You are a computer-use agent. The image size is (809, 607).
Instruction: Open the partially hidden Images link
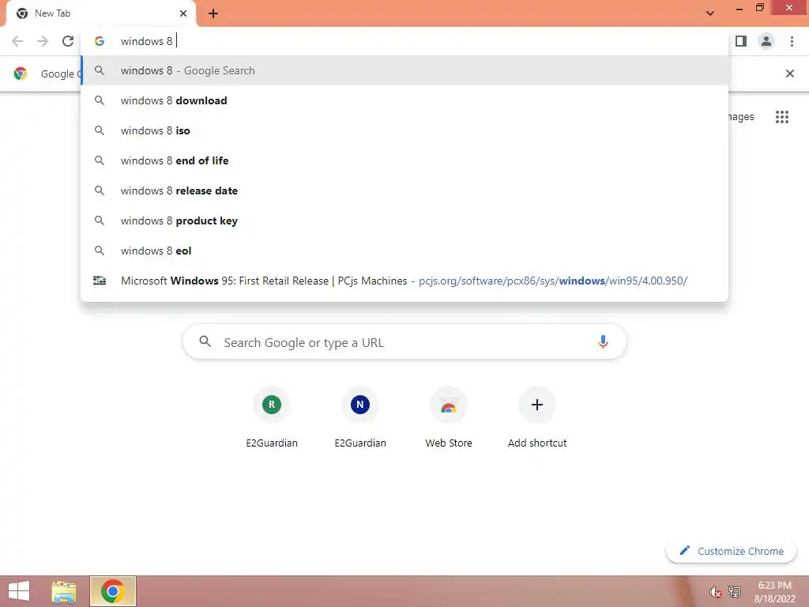pos(741,117)
